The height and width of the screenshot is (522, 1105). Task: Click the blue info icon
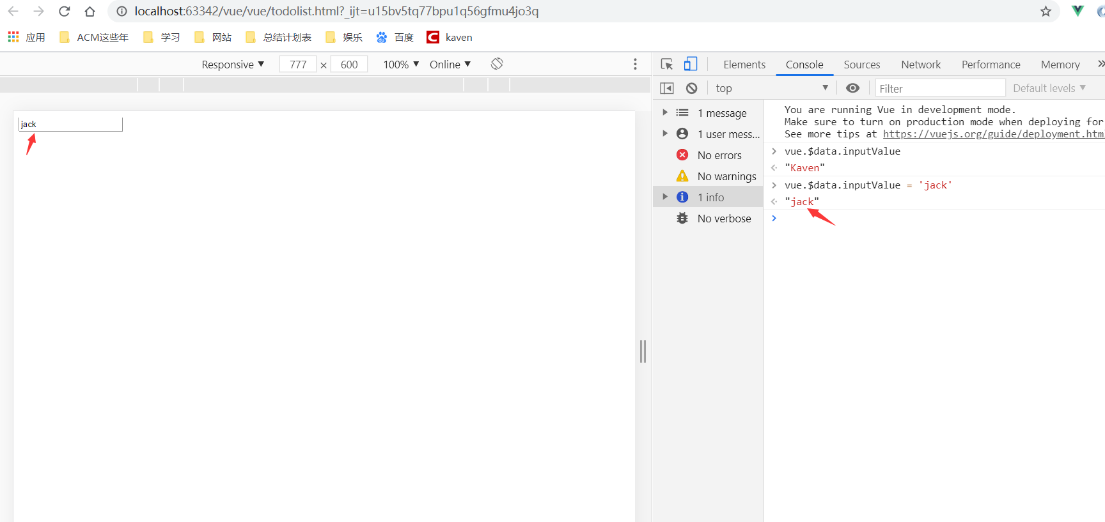(x=682, y=197)
